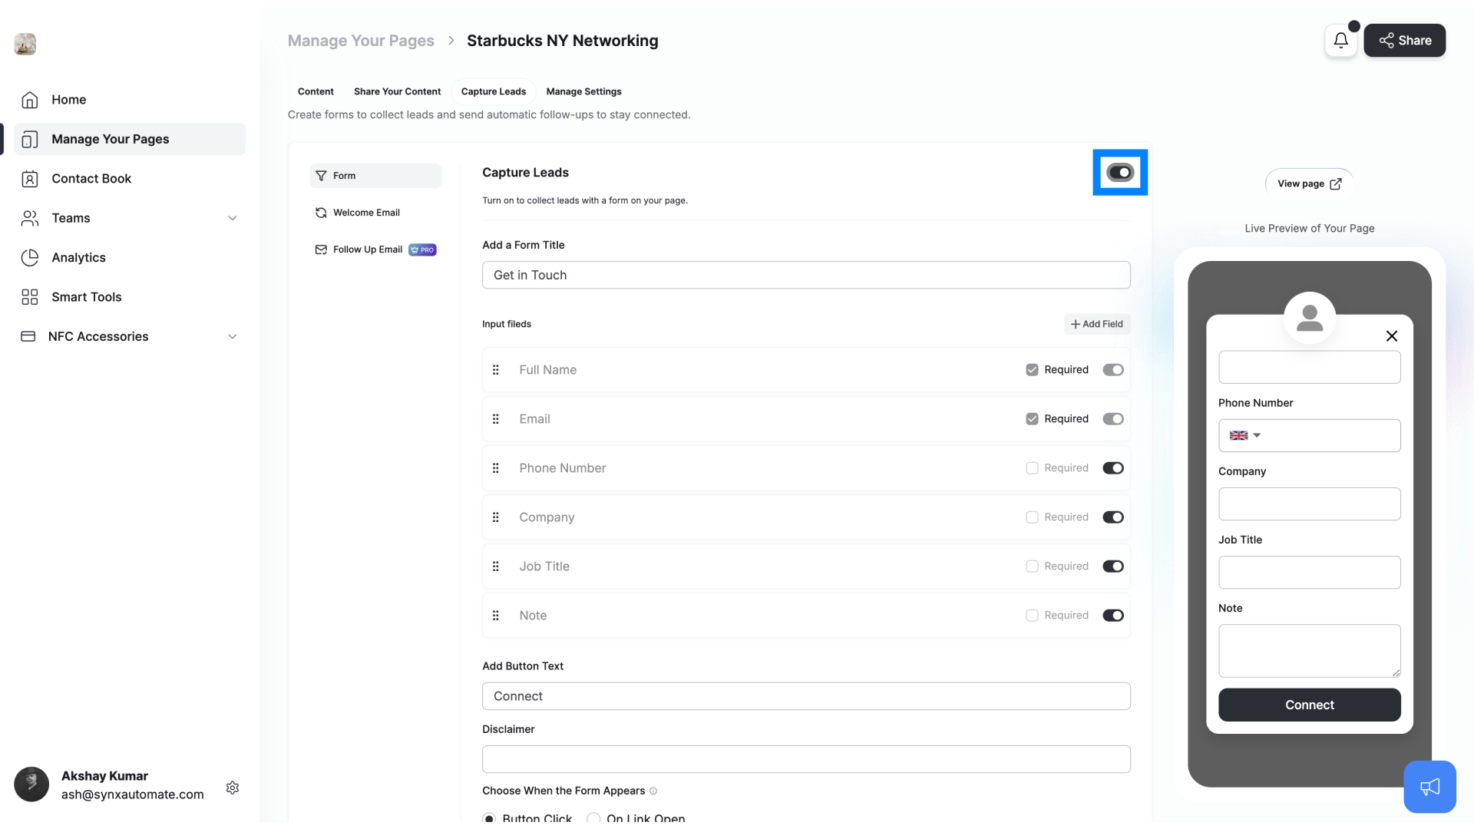The image size is (1474, 829).
Task: Click the View page link
Action: pyautogui.click(x=1309, y=184)
